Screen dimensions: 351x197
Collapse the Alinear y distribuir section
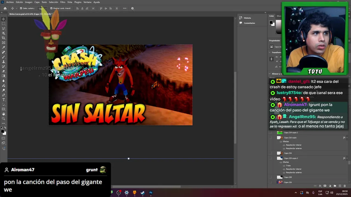coord(270,74)
